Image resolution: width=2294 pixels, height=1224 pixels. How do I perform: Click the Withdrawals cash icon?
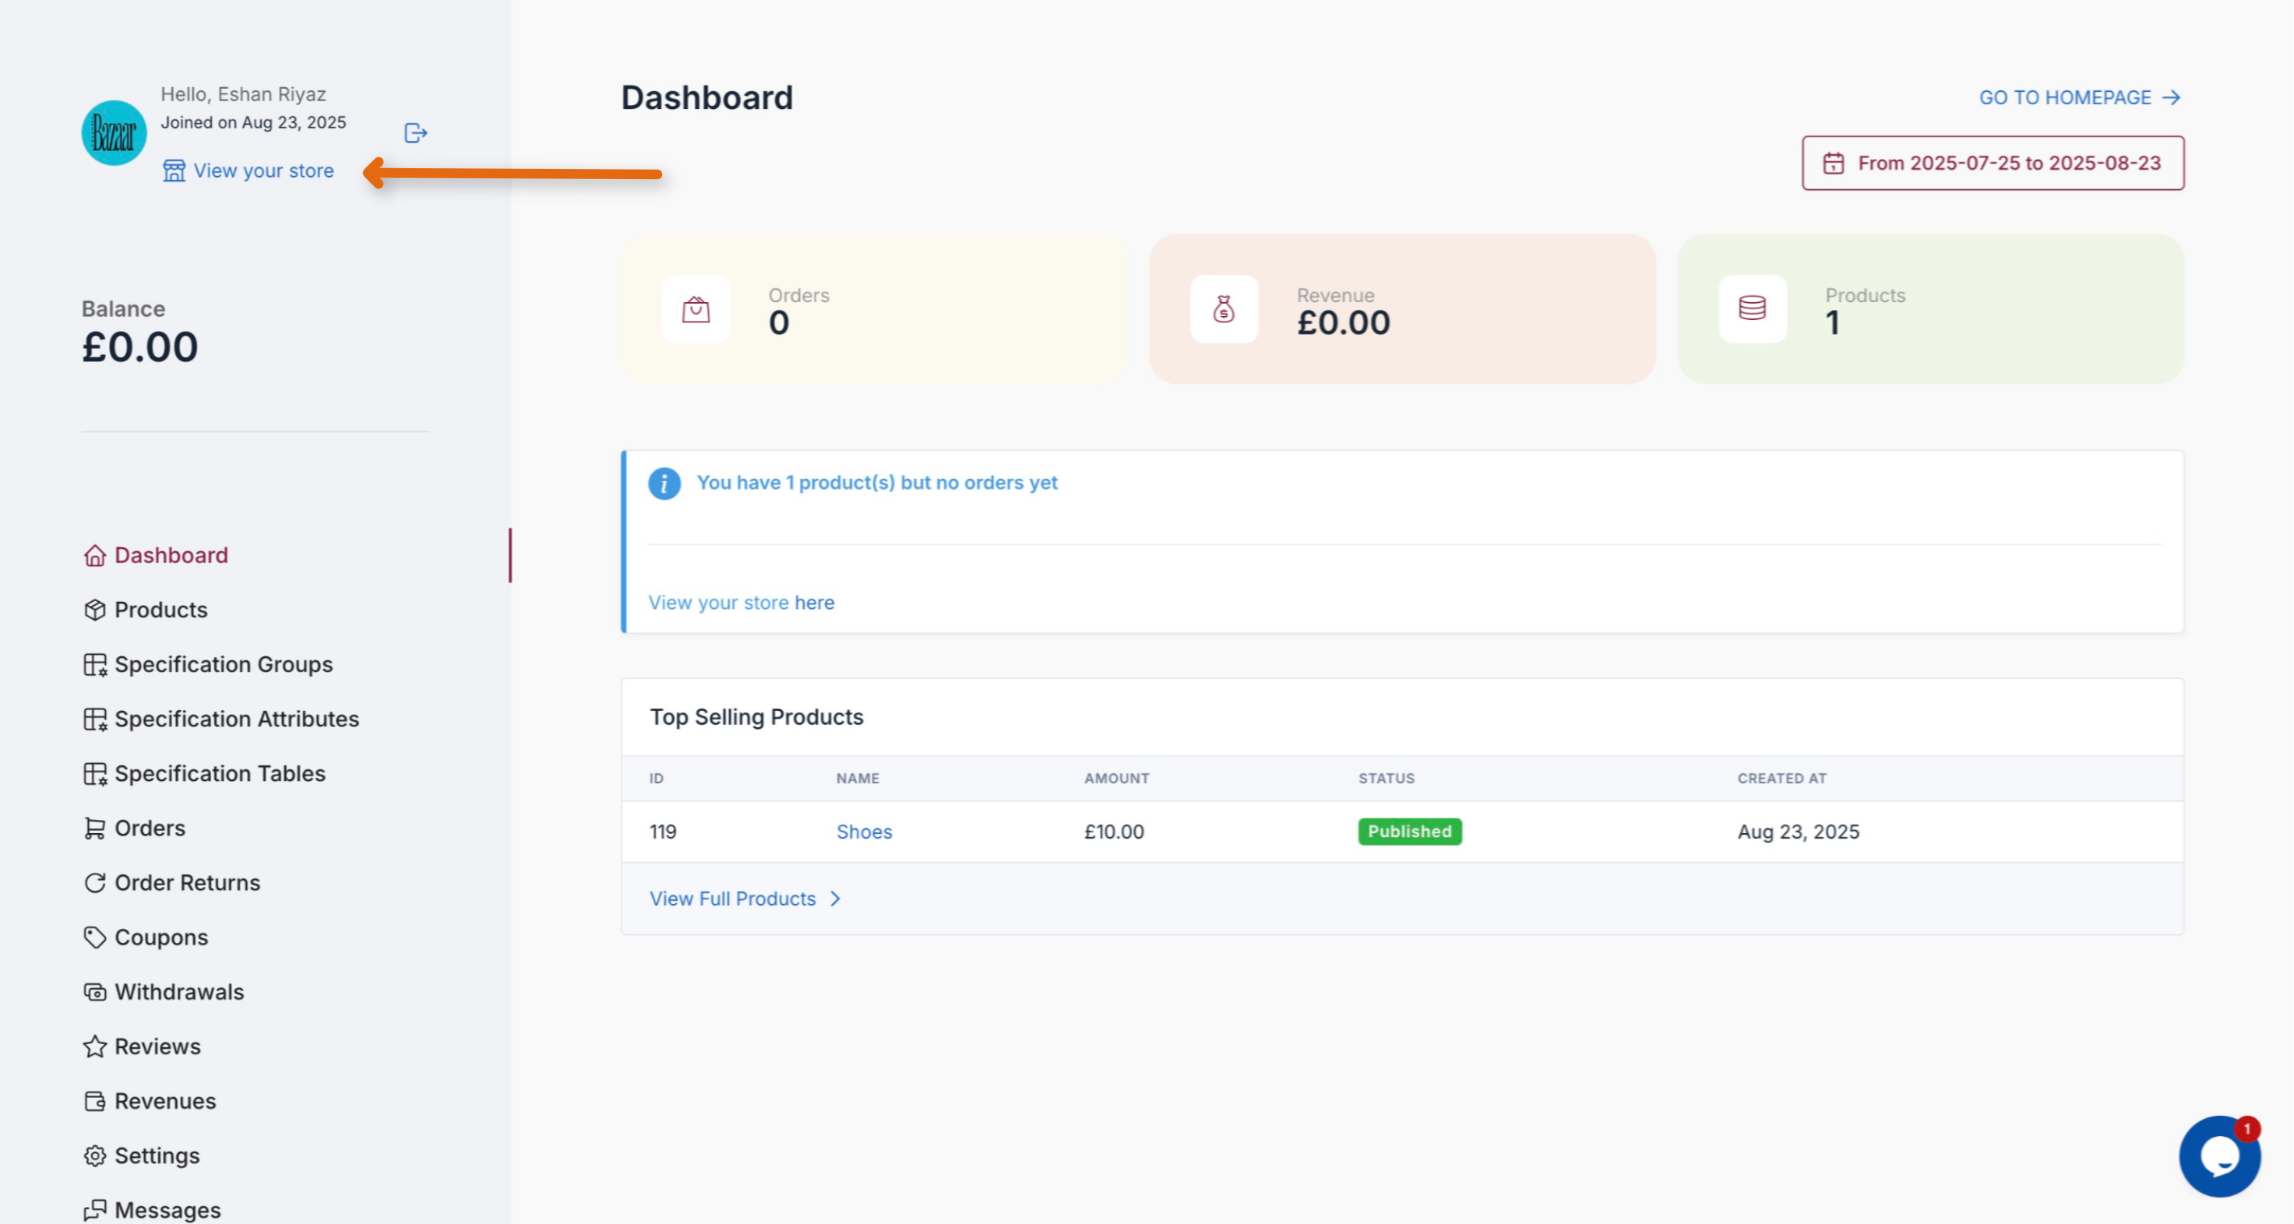coord(94,992)
